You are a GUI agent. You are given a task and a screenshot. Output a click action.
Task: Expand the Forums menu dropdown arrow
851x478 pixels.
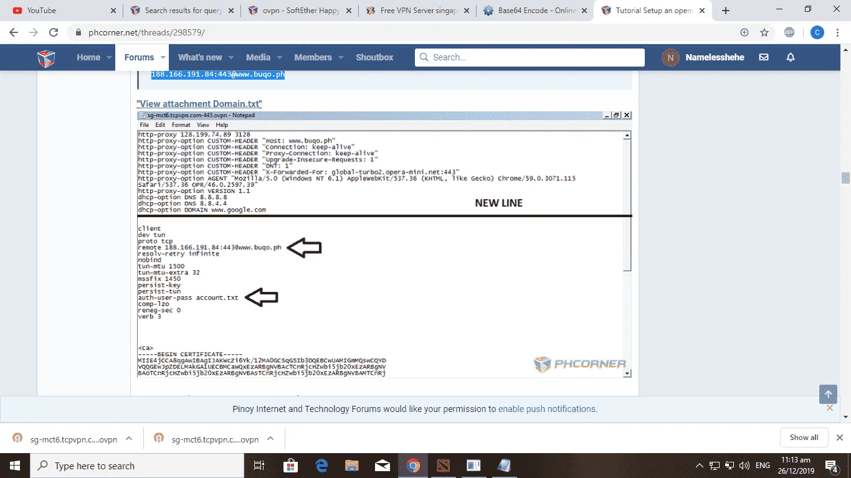click(x=163, y=57)
